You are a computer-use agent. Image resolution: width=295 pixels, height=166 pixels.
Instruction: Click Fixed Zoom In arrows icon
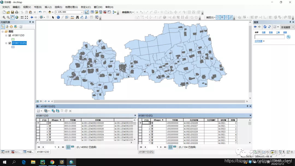(x=22, y=17)
